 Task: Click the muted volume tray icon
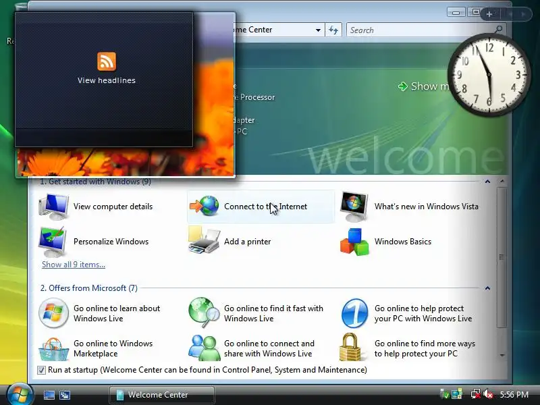coord(488,394)
